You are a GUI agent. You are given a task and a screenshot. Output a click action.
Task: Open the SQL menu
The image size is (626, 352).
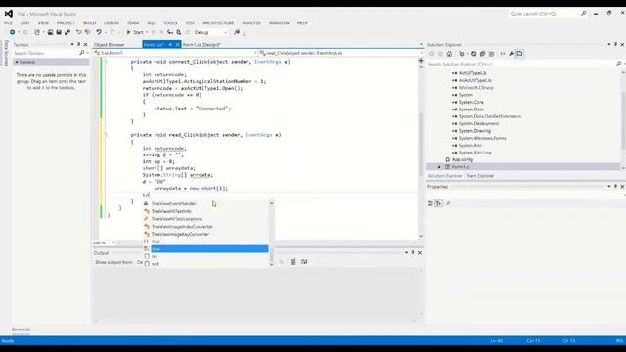[x=151, y=23]
